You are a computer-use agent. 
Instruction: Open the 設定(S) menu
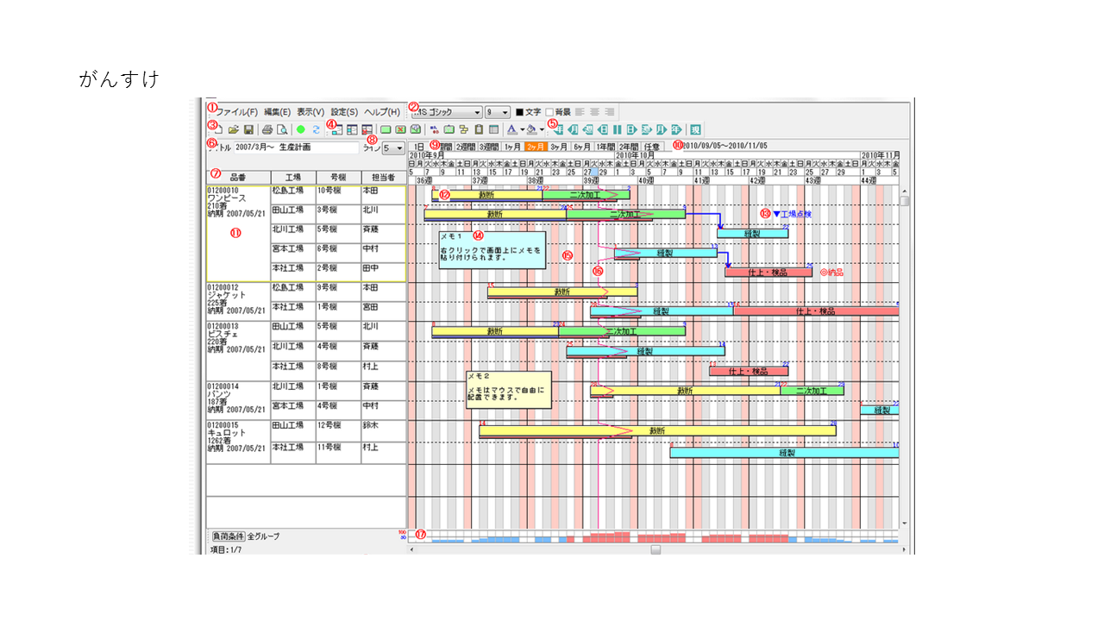[344, 111]
